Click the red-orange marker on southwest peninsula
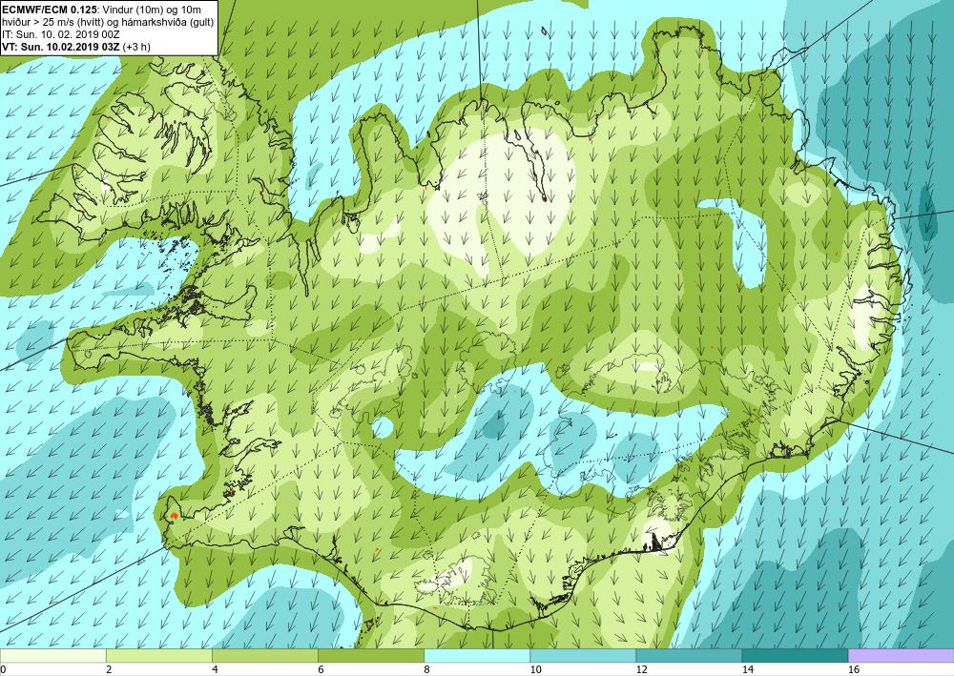954x676 pixels. pyautogui.click(x=174, y=516)
